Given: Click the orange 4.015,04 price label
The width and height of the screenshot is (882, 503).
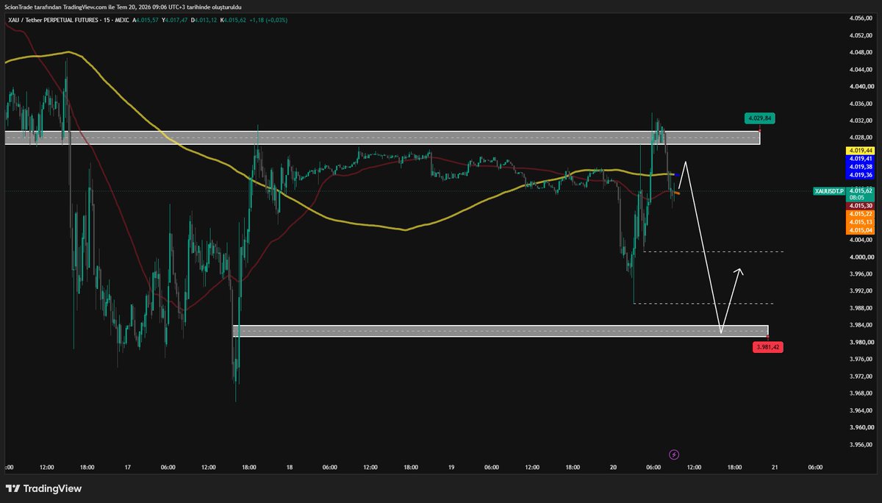Looking at the screenshot, I should [x=859, y=229].
